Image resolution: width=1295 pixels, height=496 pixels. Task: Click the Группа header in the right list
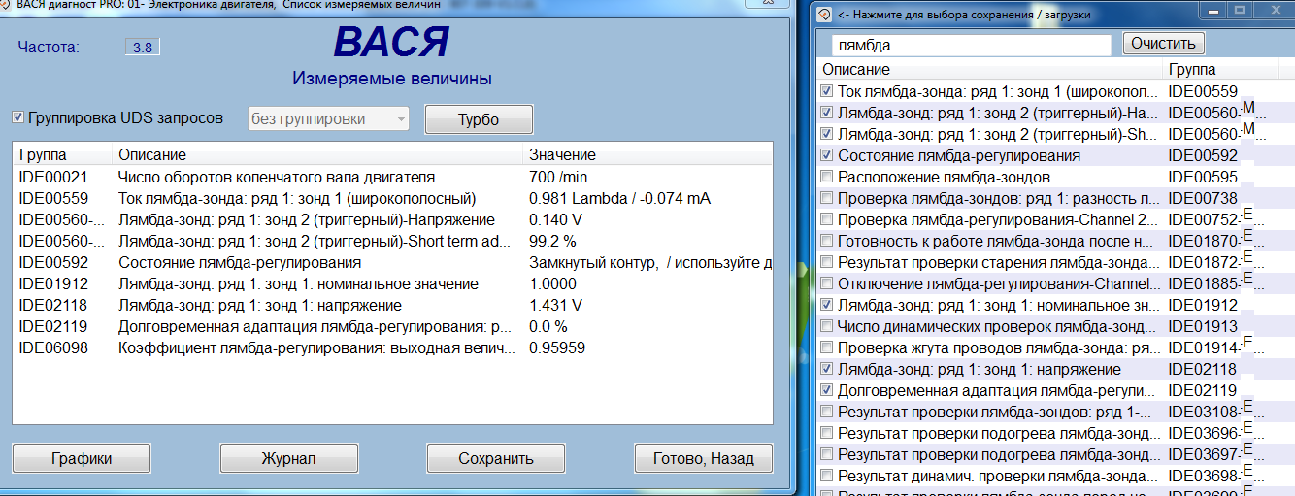click(x=1191, y=70)
